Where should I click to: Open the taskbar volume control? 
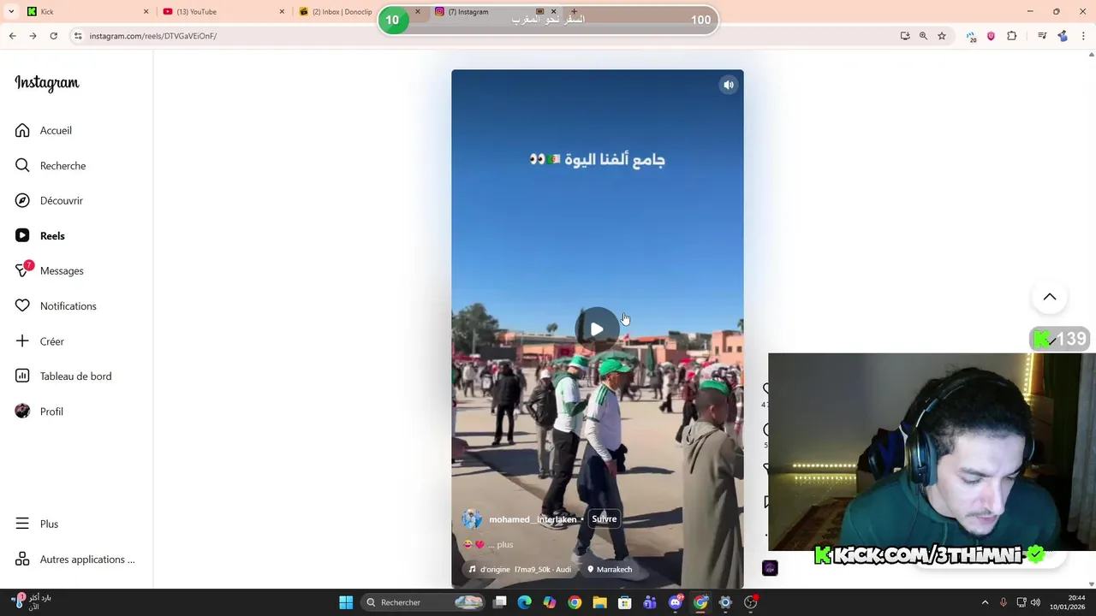[x=1035, y=602]
